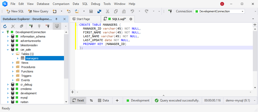The width and height of the screenshot is (258, 112).
Task: Click the Save All icon
Action: tap(99, 11)
